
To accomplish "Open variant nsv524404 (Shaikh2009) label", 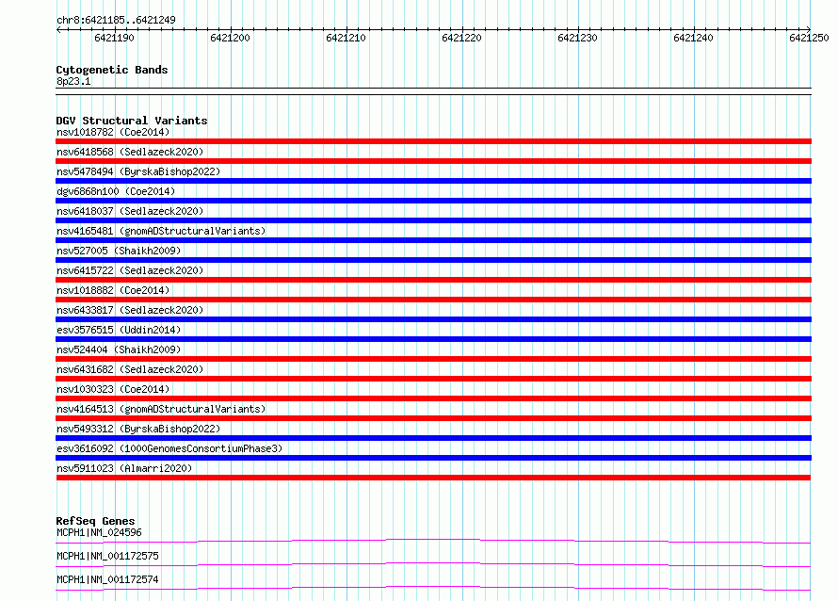I will coord(119,349).
